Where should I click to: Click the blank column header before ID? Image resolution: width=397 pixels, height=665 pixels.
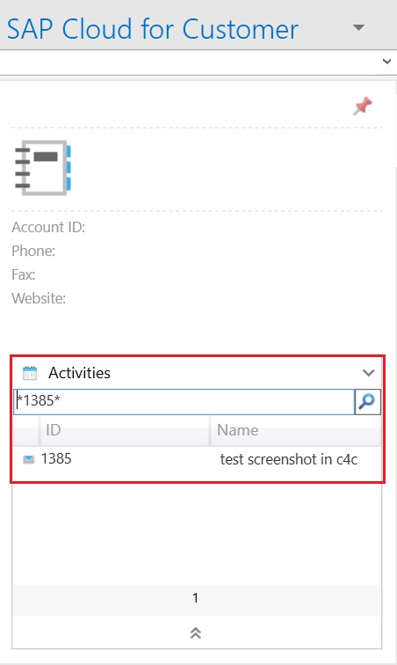[x=26, y=430]
